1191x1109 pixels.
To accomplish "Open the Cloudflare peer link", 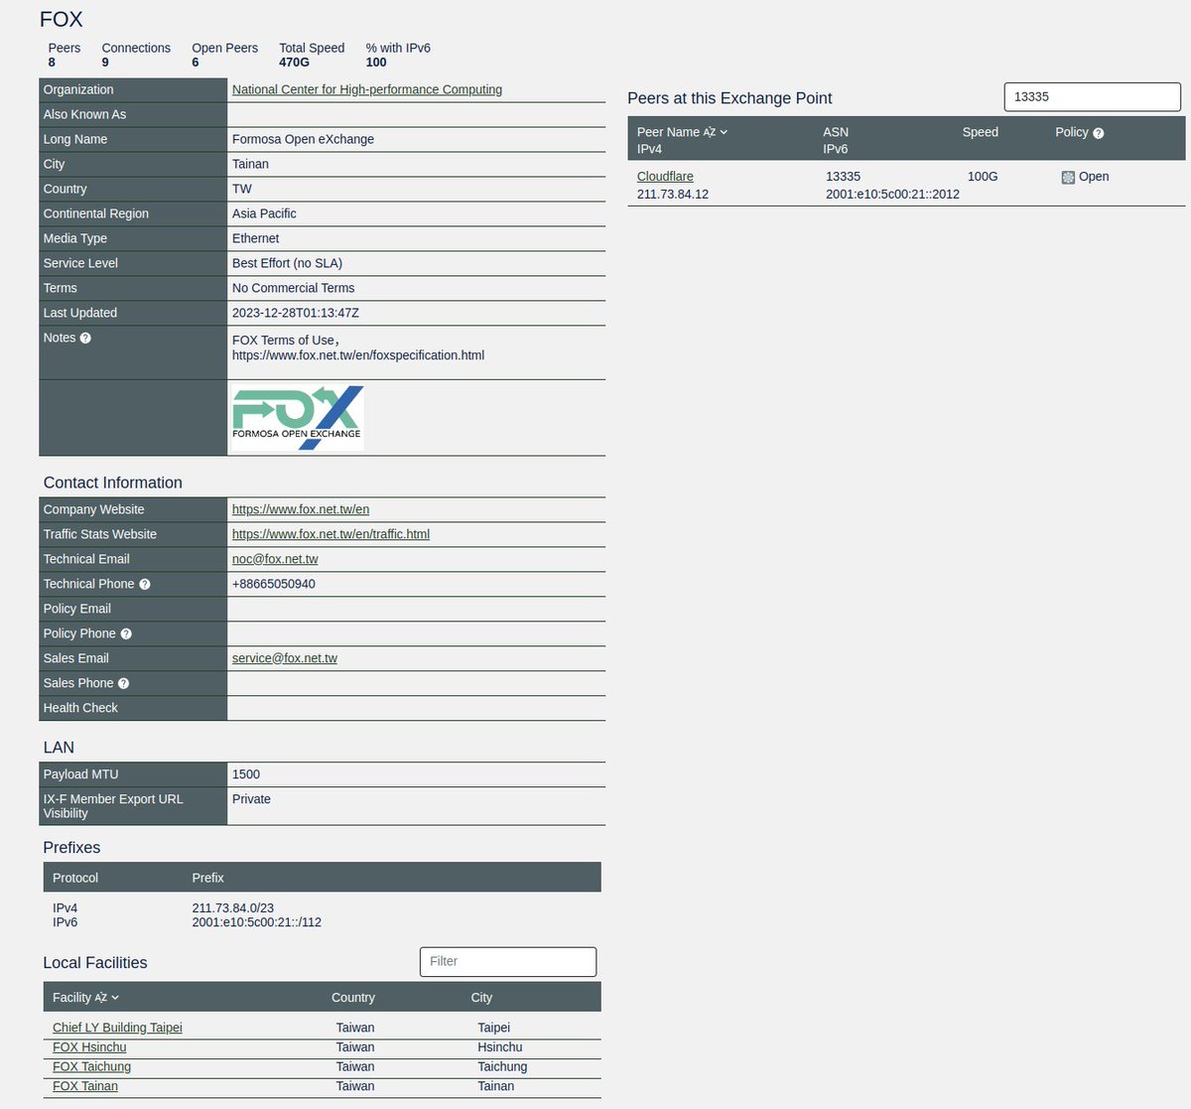I will [665, 177].
